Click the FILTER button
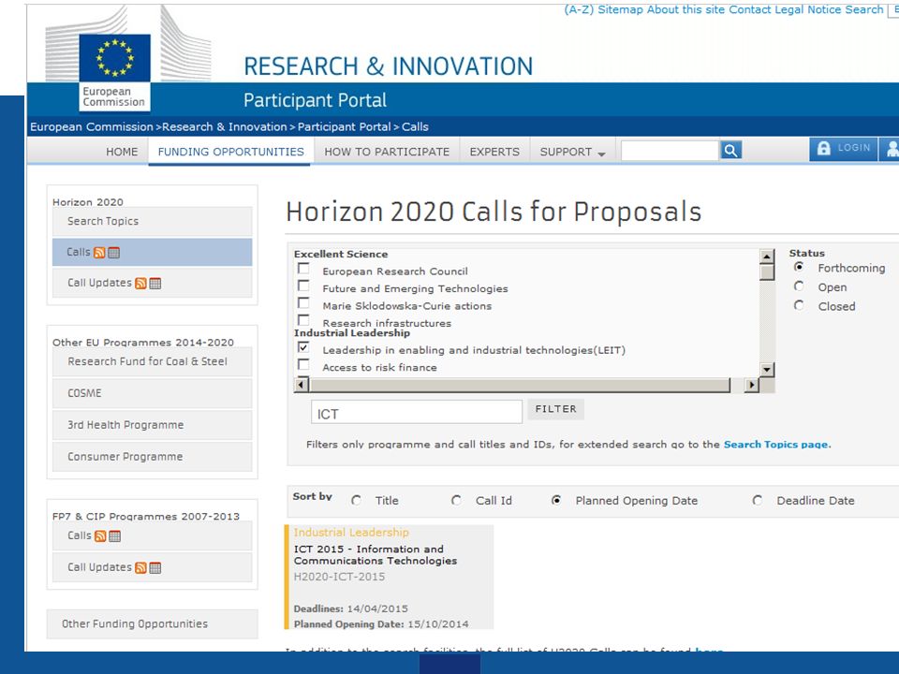The height and width of the screenshot is (674, 899). point(555,409)
